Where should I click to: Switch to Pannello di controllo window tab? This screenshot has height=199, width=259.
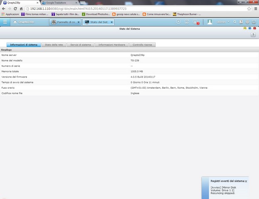65,22
